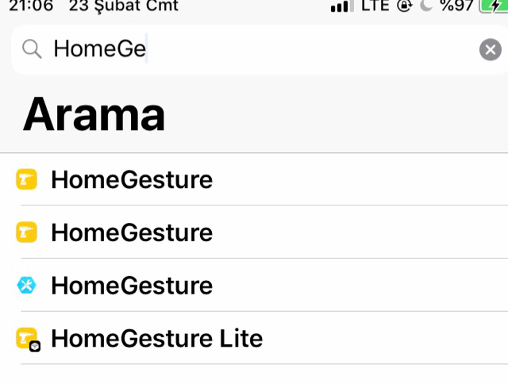The height and width of the screenshot is (384, 508).
Task: Tap the 23 Şubat Cmt date
Action: (x=123, y=6)
